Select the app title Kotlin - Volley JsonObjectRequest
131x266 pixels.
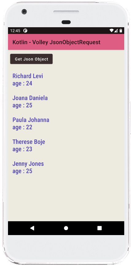pos(57,42)
